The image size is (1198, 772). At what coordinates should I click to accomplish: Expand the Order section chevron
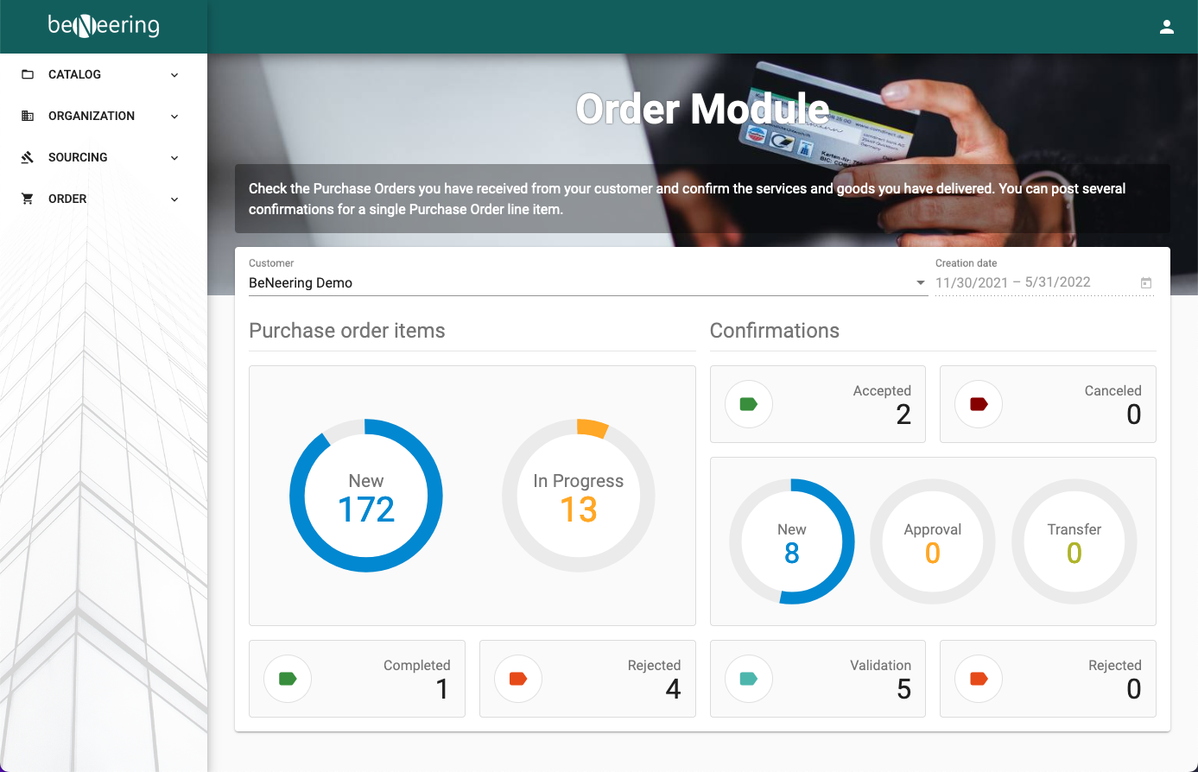tap(174, 199)
